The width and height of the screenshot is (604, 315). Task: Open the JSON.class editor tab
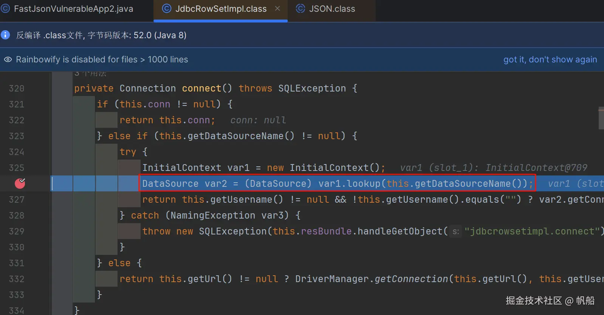[332, 9]
